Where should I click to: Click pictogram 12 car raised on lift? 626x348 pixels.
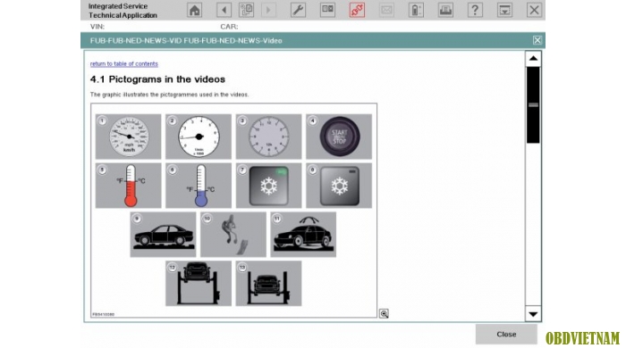tap(199, 284)
